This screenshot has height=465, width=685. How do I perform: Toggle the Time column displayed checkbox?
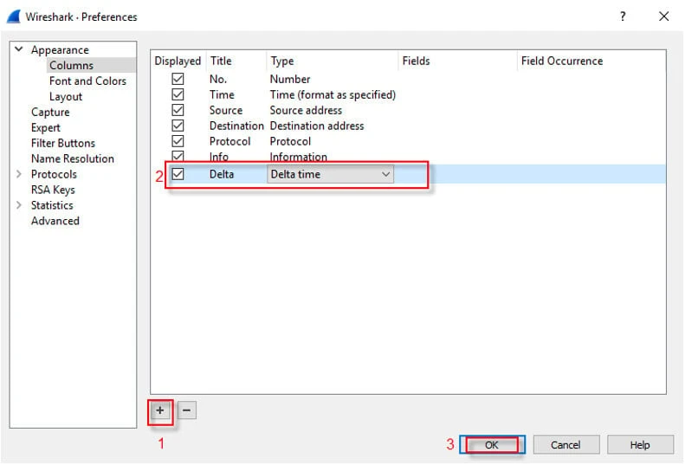pyautogui.click(x=178, y=94)
